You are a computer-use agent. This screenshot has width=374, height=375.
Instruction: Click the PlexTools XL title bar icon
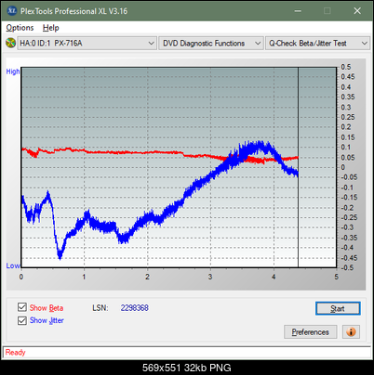pos(11,11)
